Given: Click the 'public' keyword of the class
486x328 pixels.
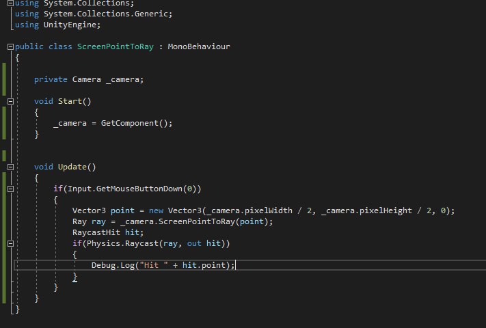Looking at the screenshot, I should [x=29, y=46].
